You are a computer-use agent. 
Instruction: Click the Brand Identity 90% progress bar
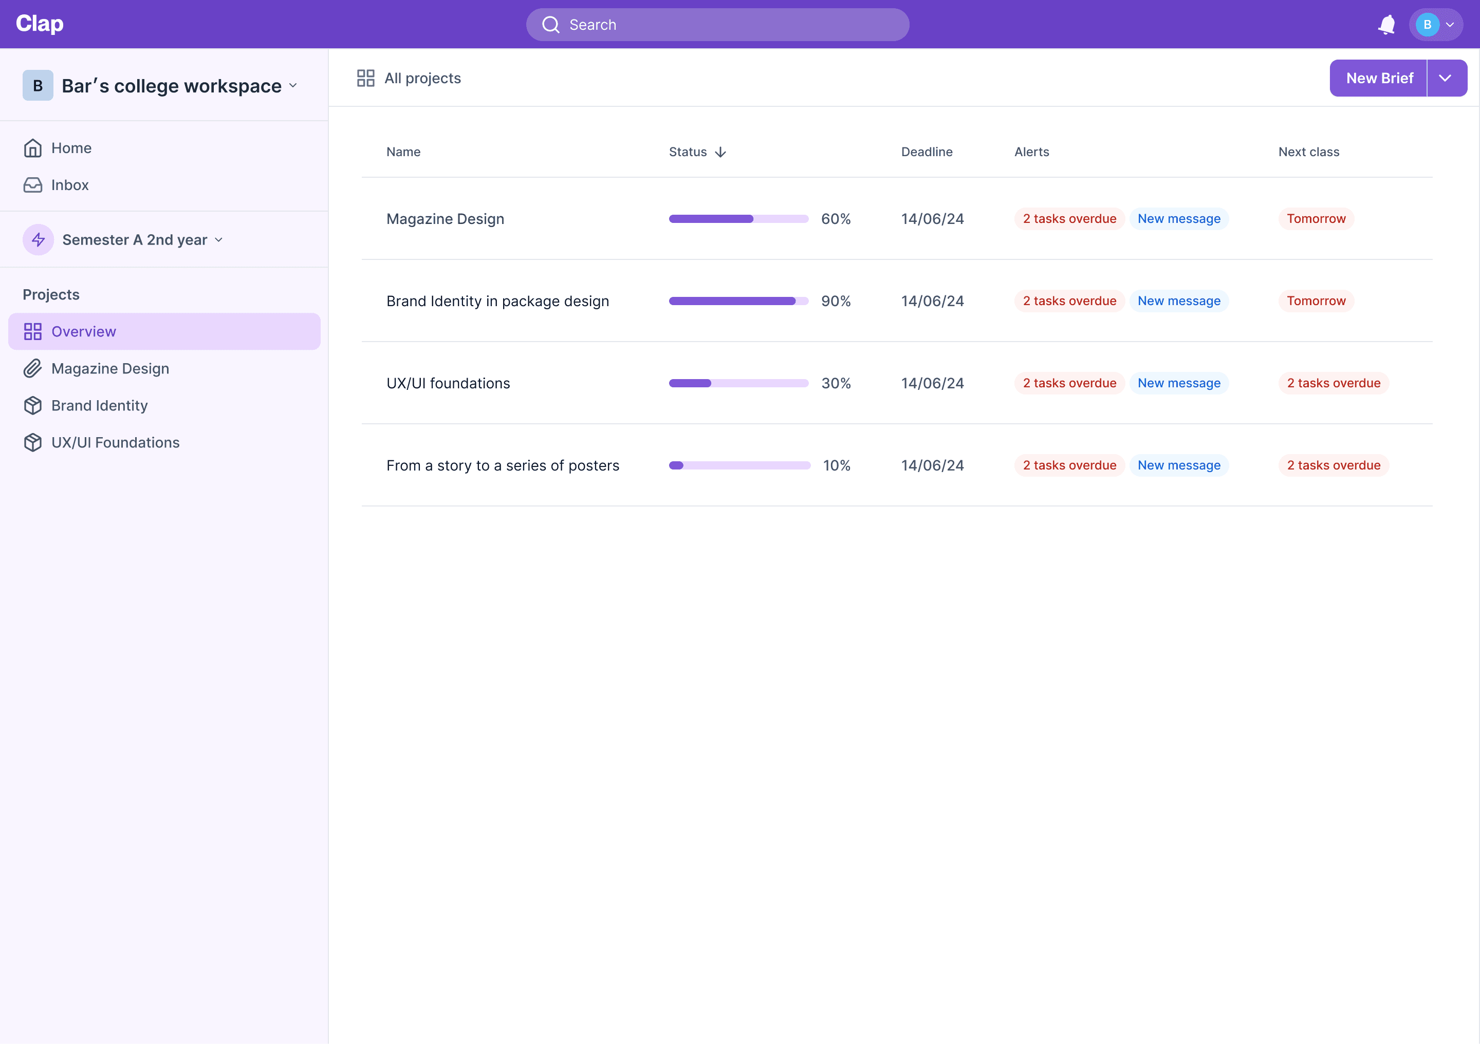[x=738, y=301]
